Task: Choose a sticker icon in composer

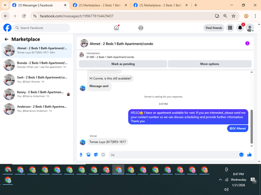Action: (96, 154)
